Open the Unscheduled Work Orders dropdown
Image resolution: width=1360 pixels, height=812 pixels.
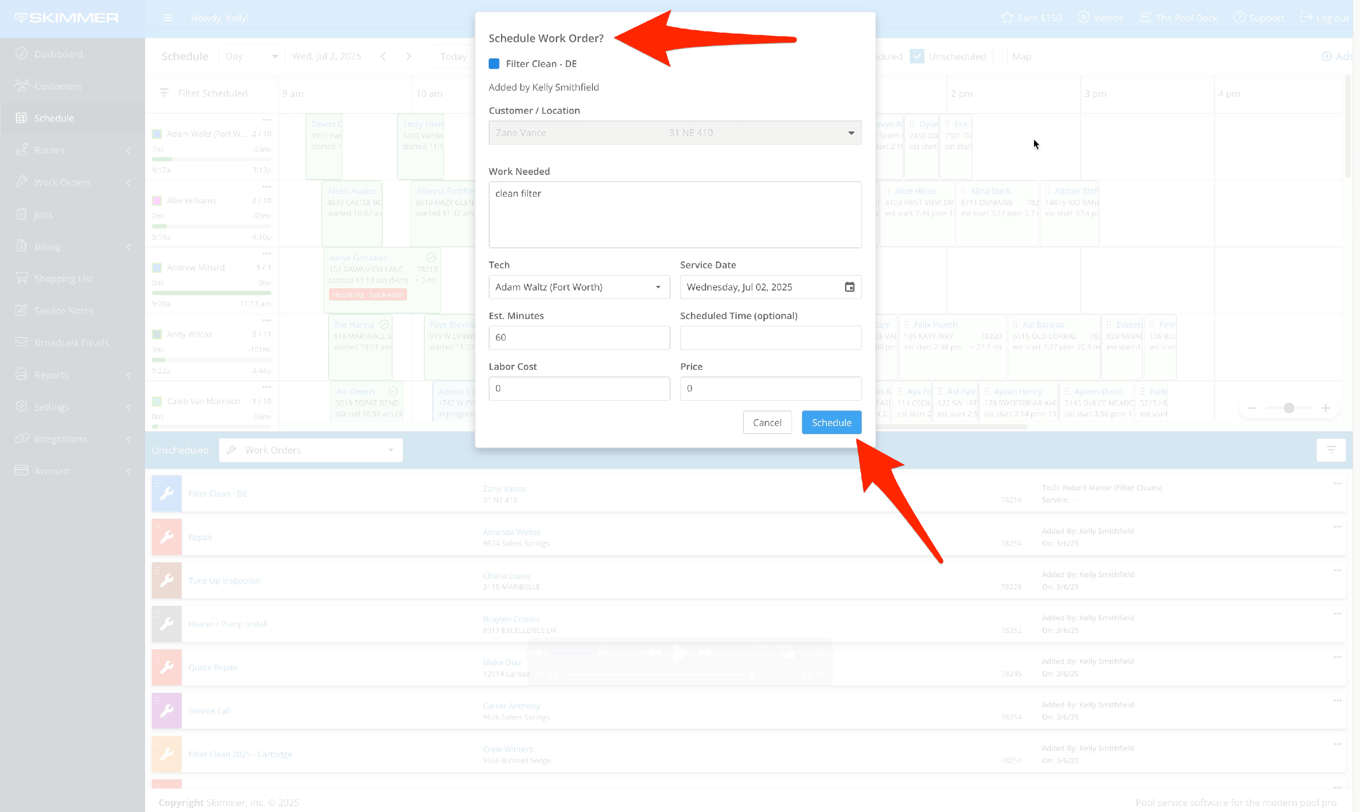[311, 450]
